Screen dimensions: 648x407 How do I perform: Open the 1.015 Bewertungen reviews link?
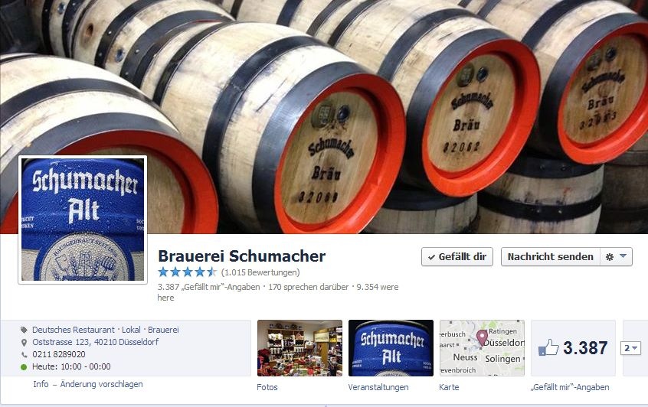(260, 272)
